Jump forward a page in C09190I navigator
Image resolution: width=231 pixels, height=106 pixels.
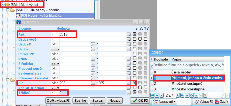182,96
